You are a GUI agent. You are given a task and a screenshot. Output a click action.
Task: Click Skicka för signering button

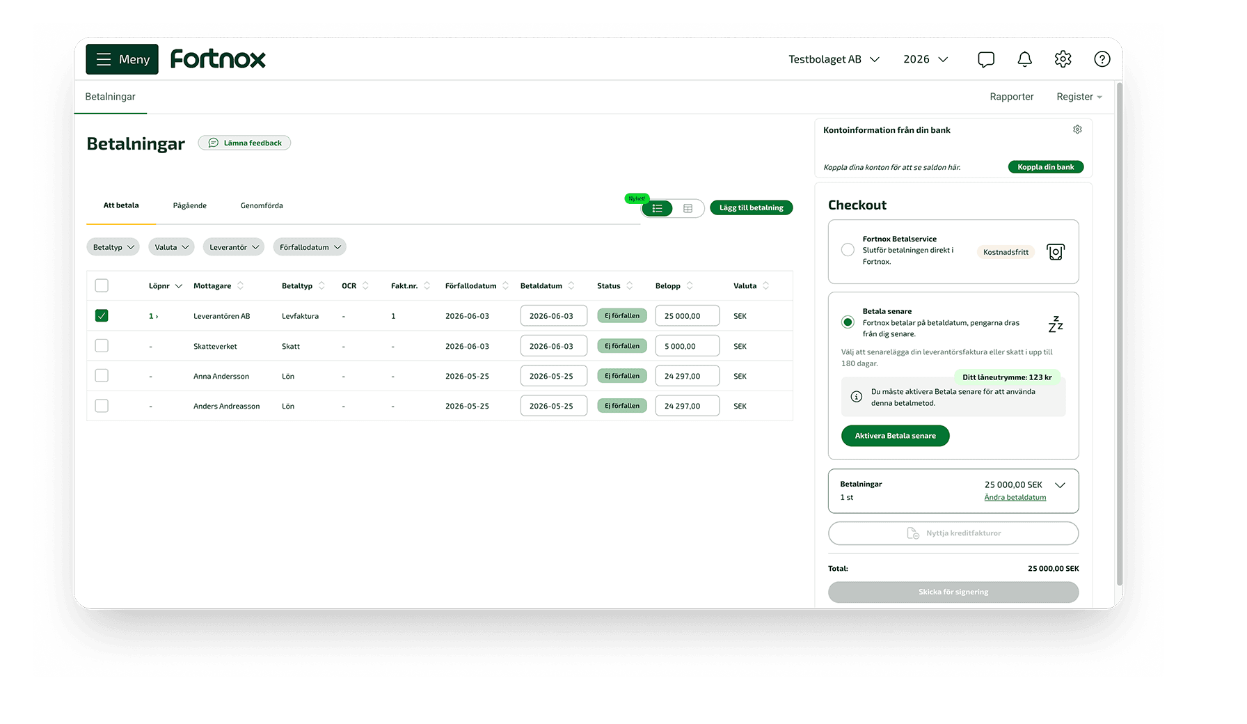(x=953, y=592)
